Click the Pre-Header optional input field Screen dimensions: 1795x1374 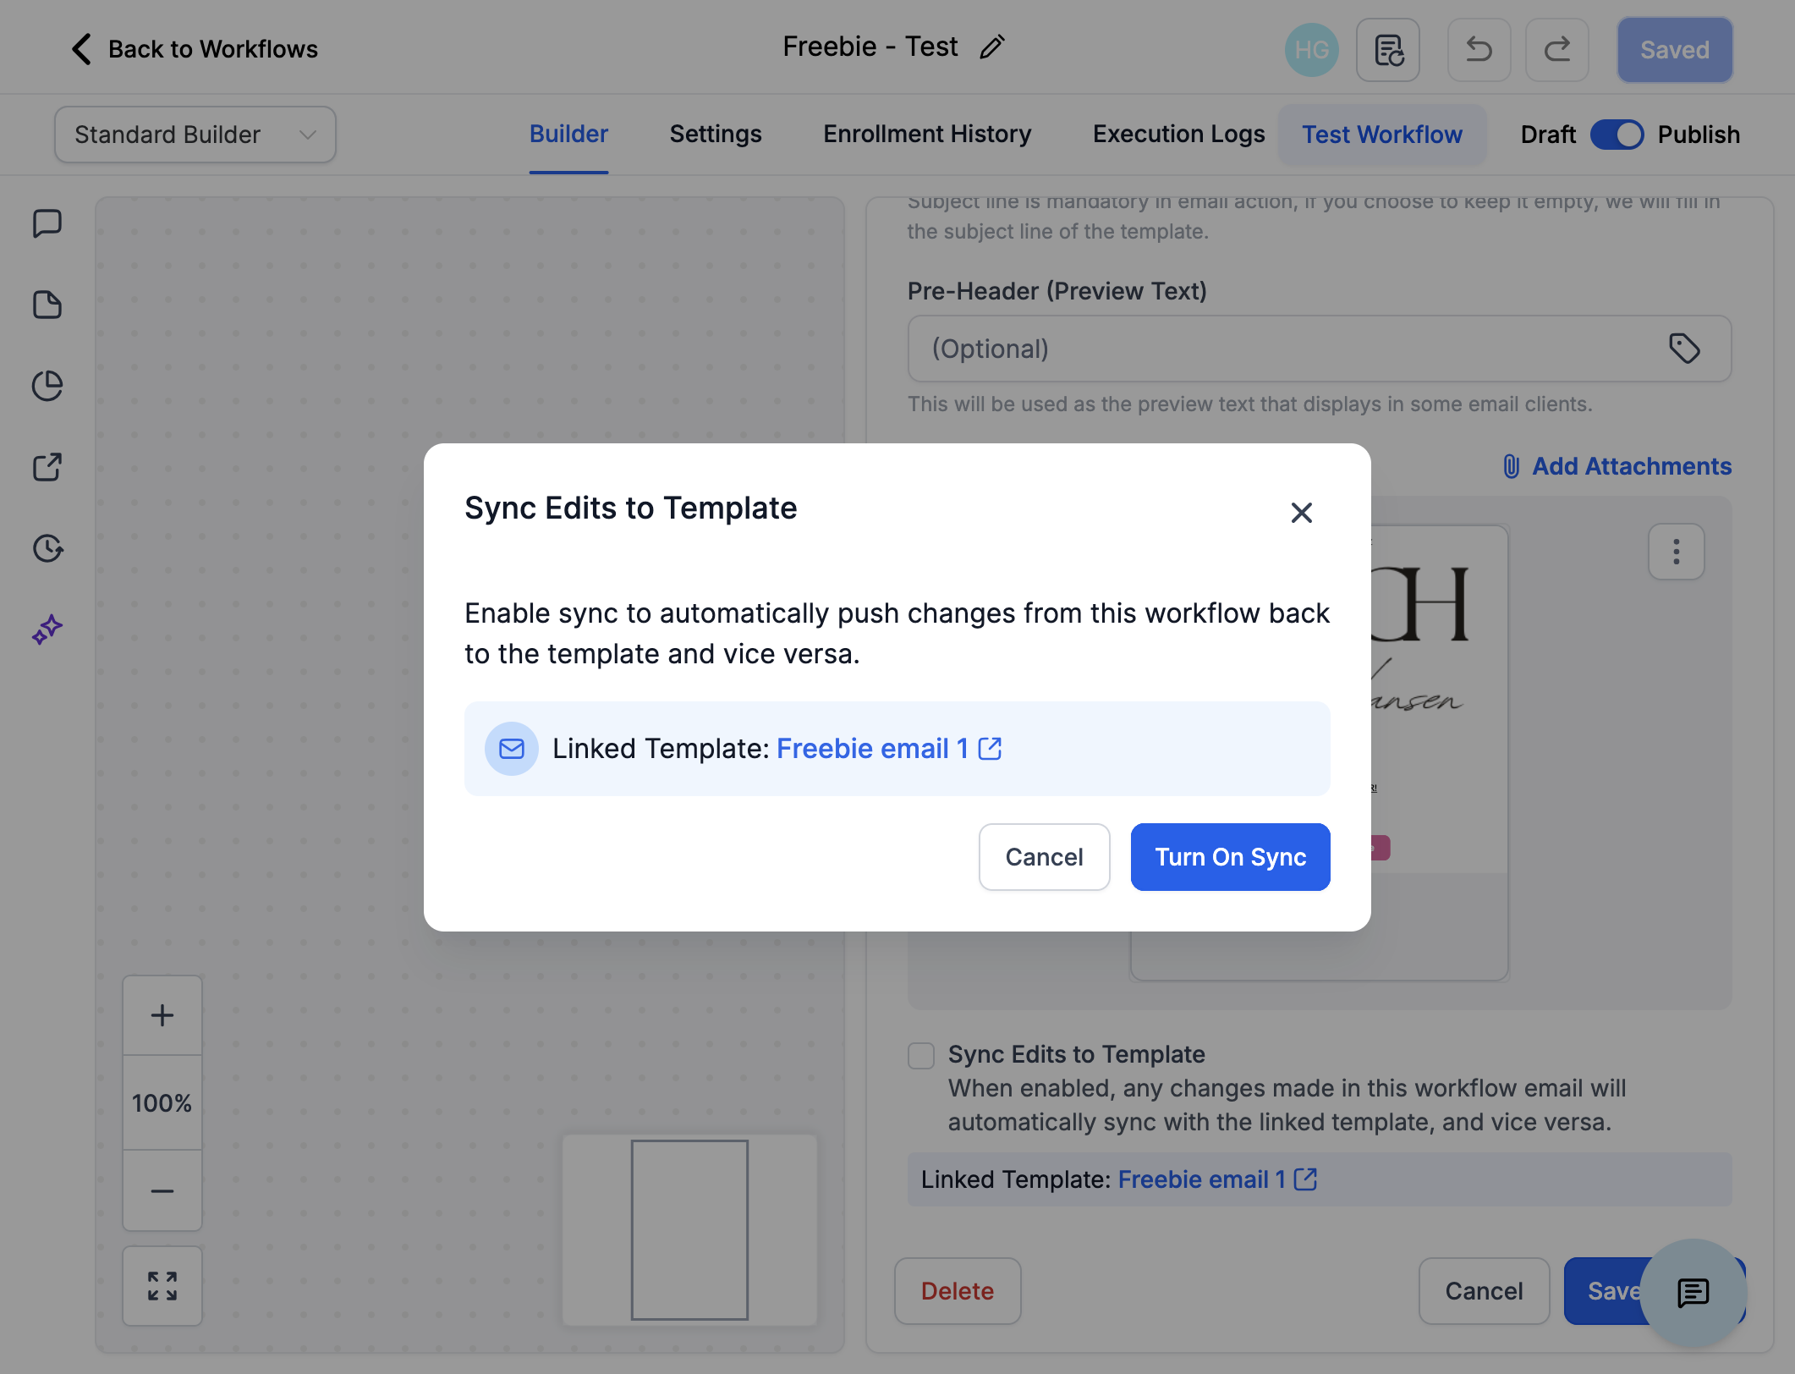click(x=1319, y=349)
